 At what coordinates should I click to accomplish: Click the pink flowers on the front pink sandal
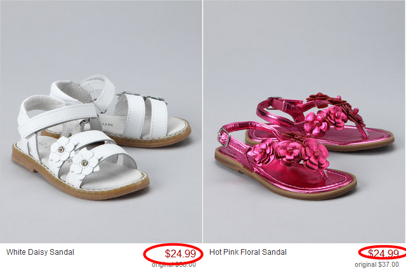290,152
